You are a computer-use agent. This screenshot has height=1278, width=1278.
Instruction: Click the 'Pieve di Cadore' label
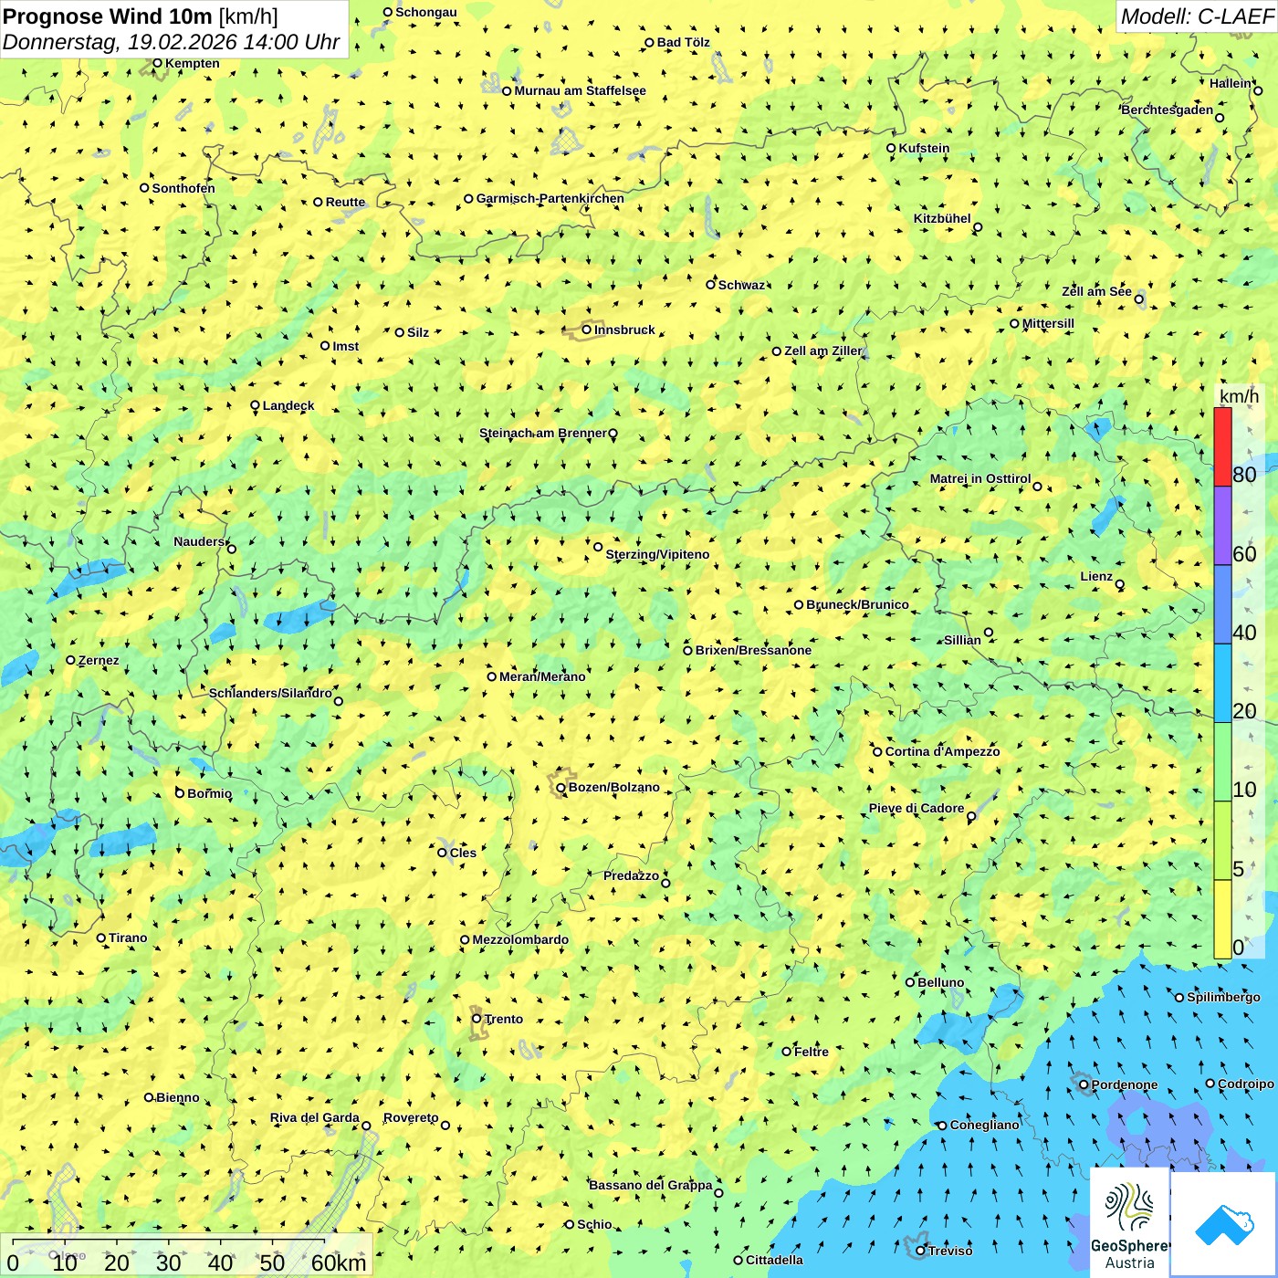[x=917, y=808]
